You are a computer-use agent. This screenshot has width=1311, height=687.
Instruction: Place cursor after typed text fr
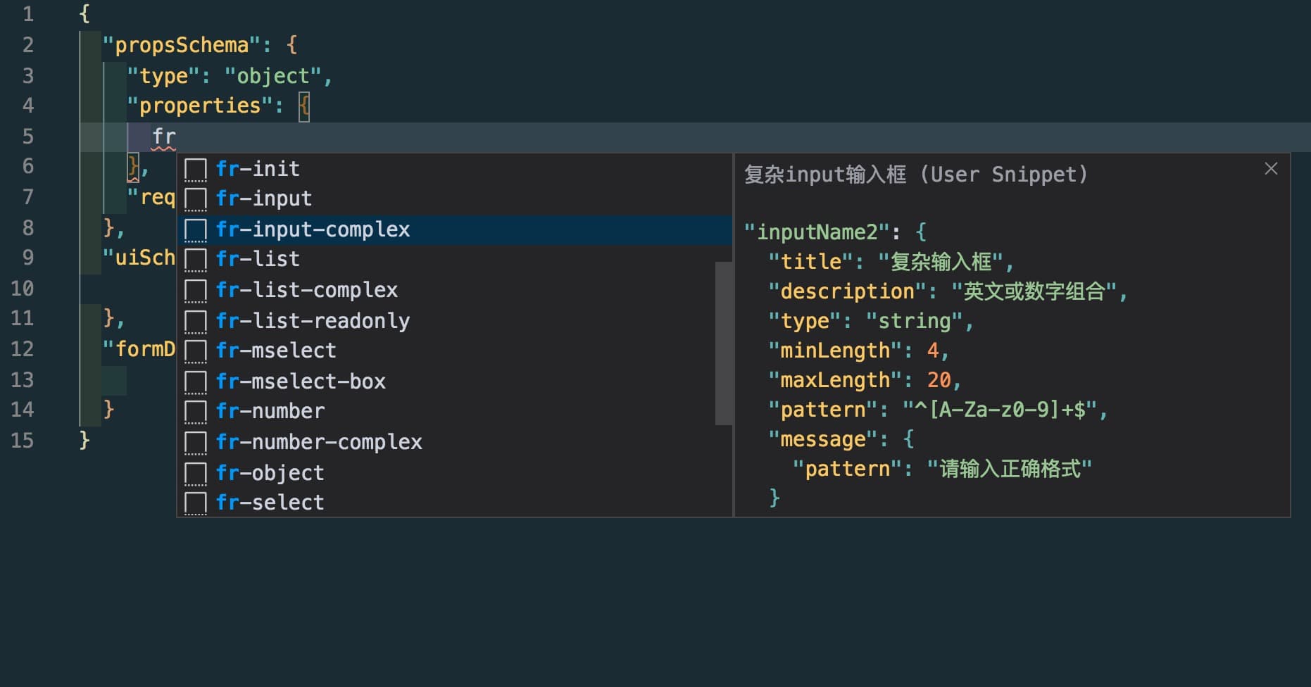pos(176,137)
